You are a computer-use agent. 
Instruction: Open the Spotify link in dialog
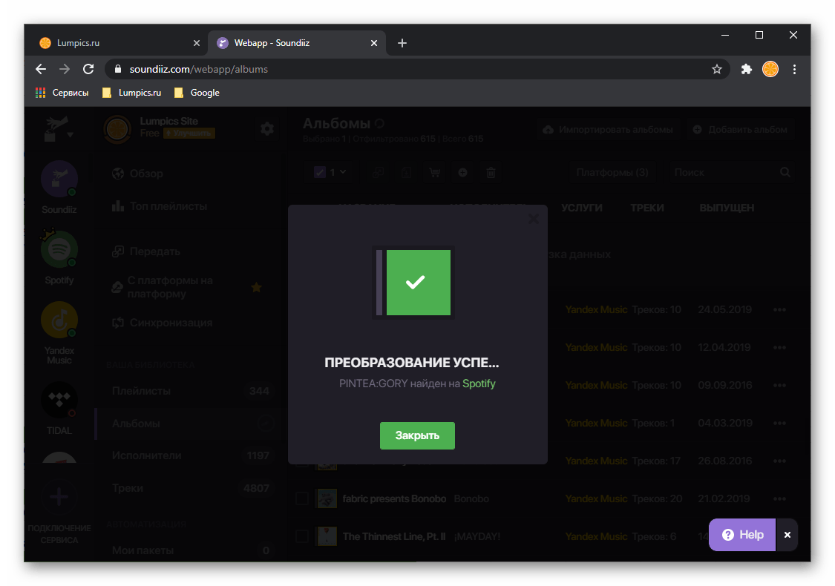click(x=479, y=383)
